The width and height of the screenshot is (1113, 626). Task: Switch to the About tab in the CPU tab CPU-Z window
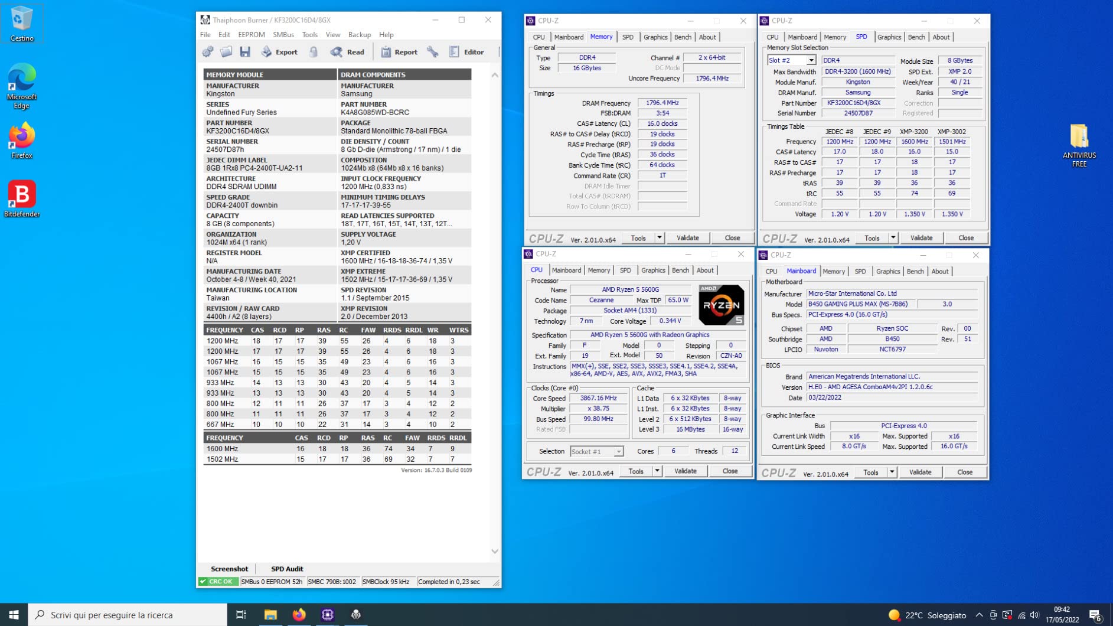point(705,270)
